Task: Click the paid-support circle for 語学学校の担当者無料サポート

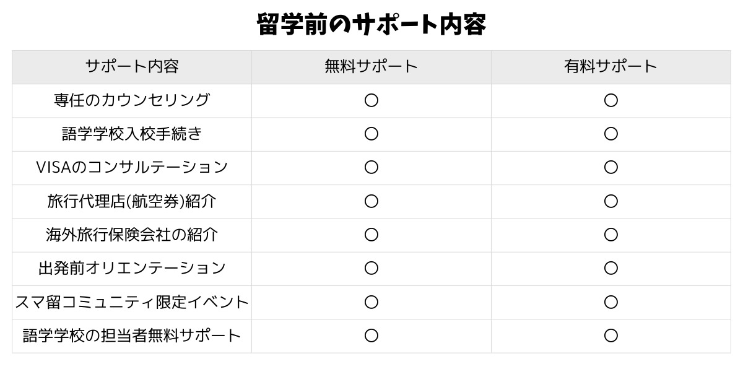Action: 611,336
